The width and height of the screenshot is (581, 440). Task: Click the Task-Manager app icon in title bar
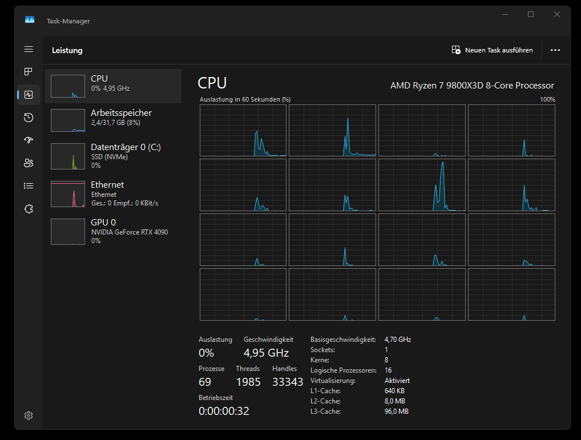pyautogui.click(x=30, y=19)
